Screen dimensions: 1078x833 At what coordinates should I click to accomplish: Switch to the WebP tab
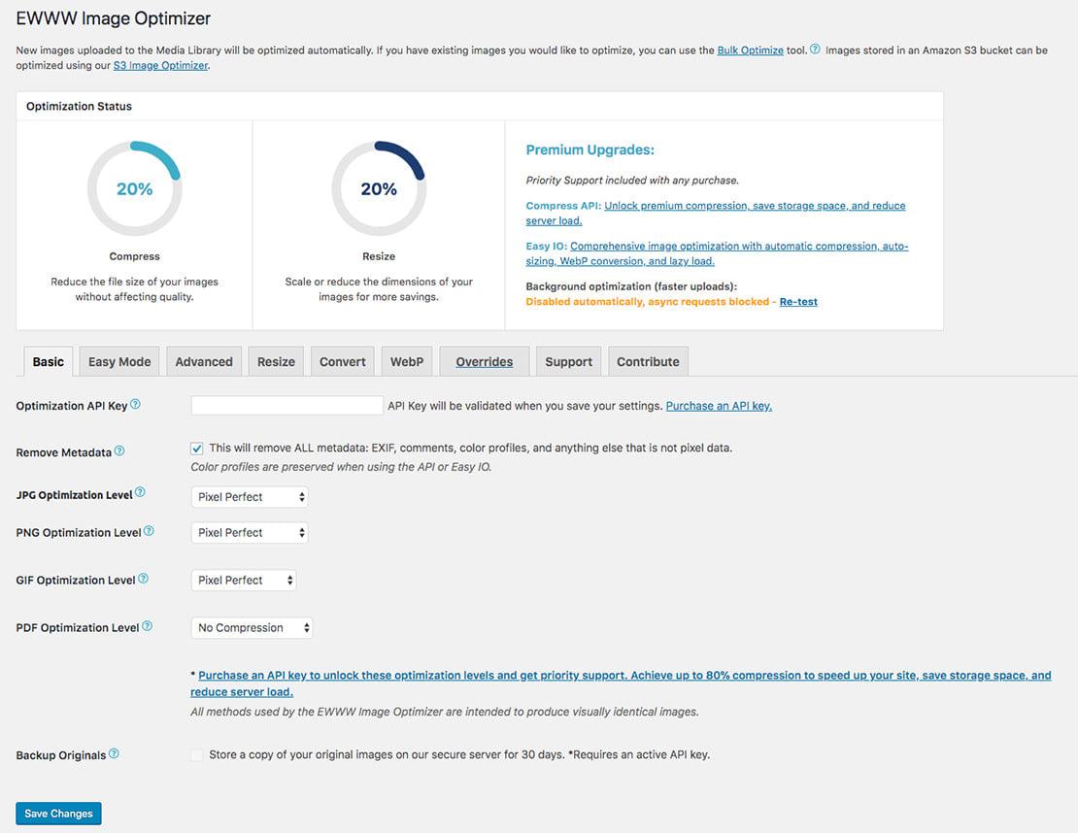[407, 361]
